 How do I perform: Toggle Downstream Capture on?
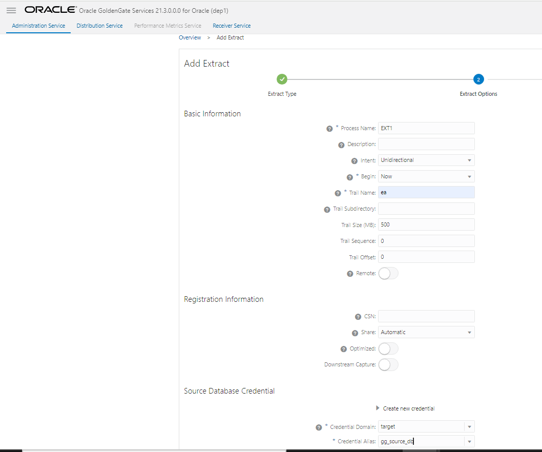(x=388, y=364)
